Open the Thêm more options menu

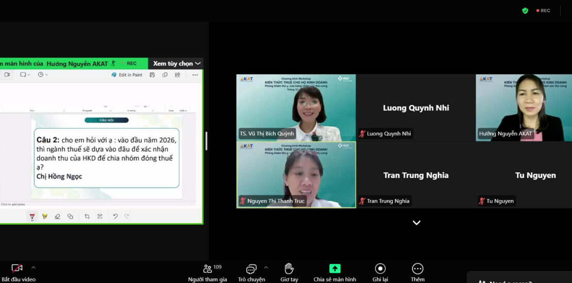(x=417, y=269)
